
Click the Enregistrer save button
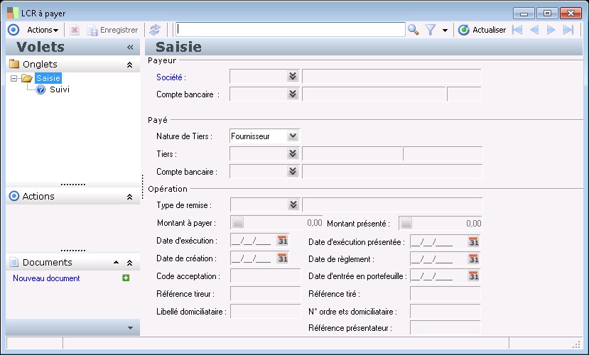coord(113,30)
